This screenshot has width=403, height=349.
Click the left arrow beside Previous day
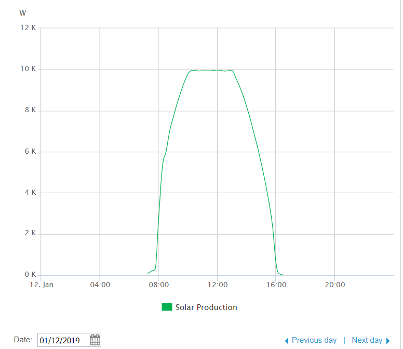(x=287, y=341)
